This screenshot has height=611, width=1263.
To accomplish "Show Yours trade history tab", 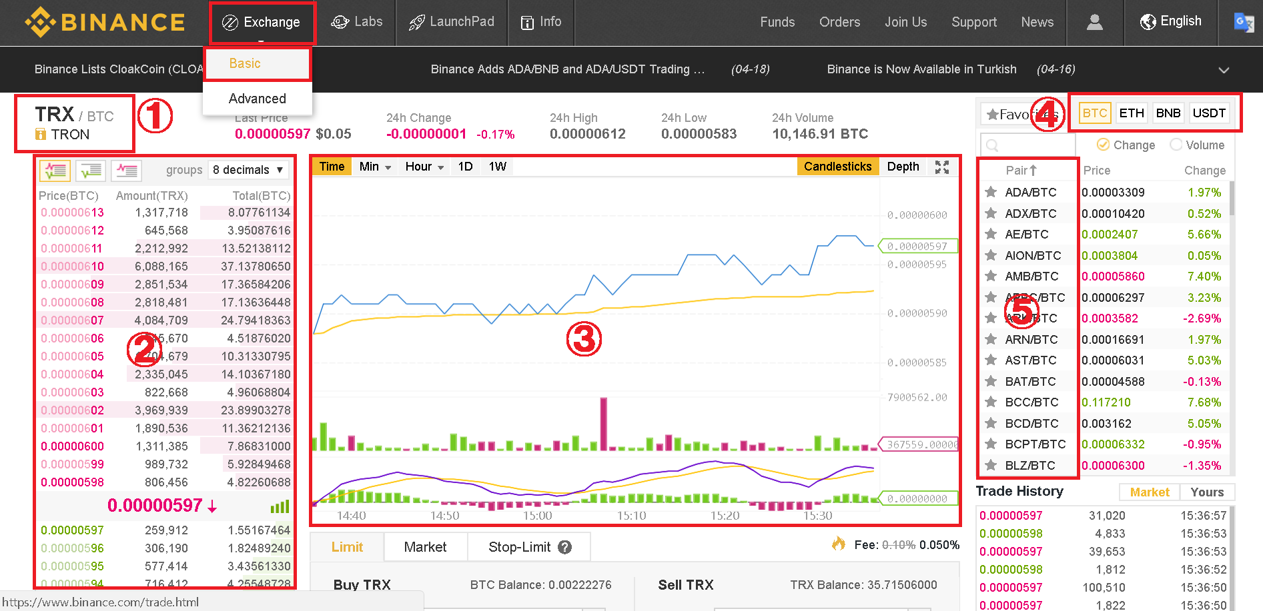I will pos(1207,492).
